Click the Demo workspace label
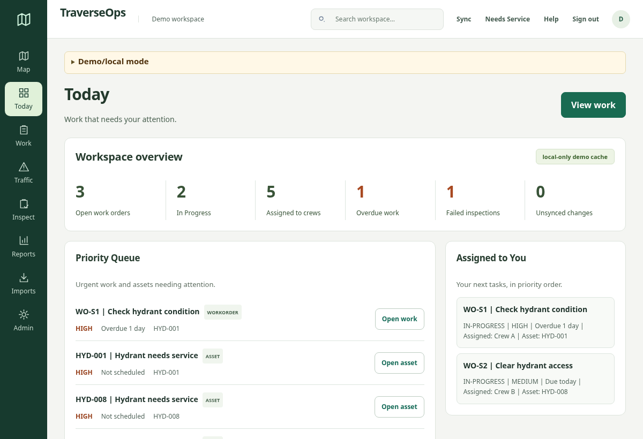The width and height of the screenshot is (643, 439). (178, 19)
